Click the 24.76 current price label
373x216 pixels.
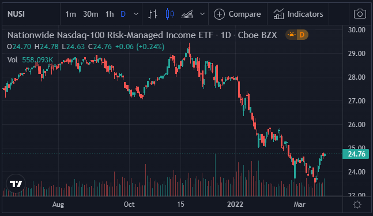tap(356, 154)
